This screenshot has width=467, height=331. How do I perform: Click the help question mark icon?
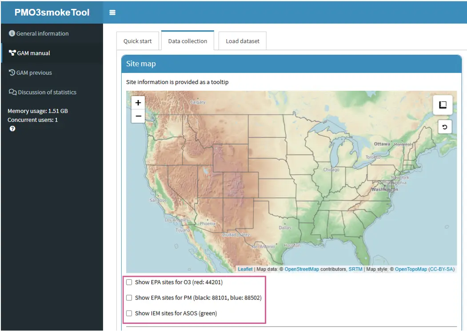coord(12,129)
